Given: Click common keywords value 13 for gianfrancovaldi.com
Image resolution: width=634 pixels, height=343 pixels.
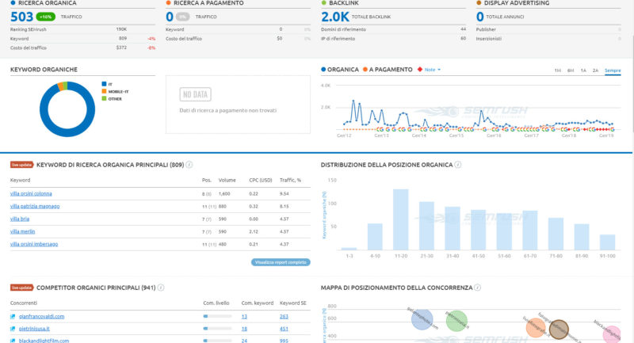Looking at the screenshot, I should 244,317.
